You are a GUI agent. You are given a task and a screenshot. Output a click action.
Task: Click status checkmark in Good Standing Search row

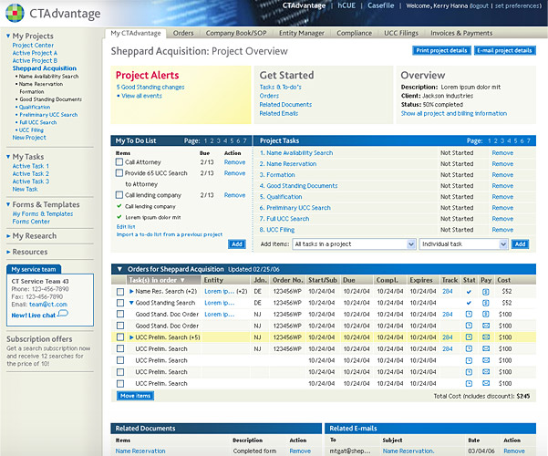[x=469, y=303]
